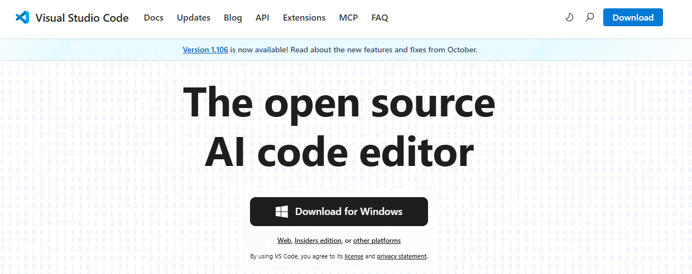Open the privacy statement link

[x=402, y=256]
